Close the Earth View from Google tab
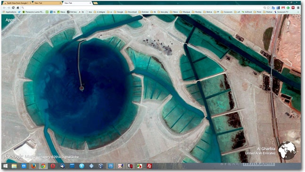The height and width of the screenshot is (172, 305). (30, 3)
